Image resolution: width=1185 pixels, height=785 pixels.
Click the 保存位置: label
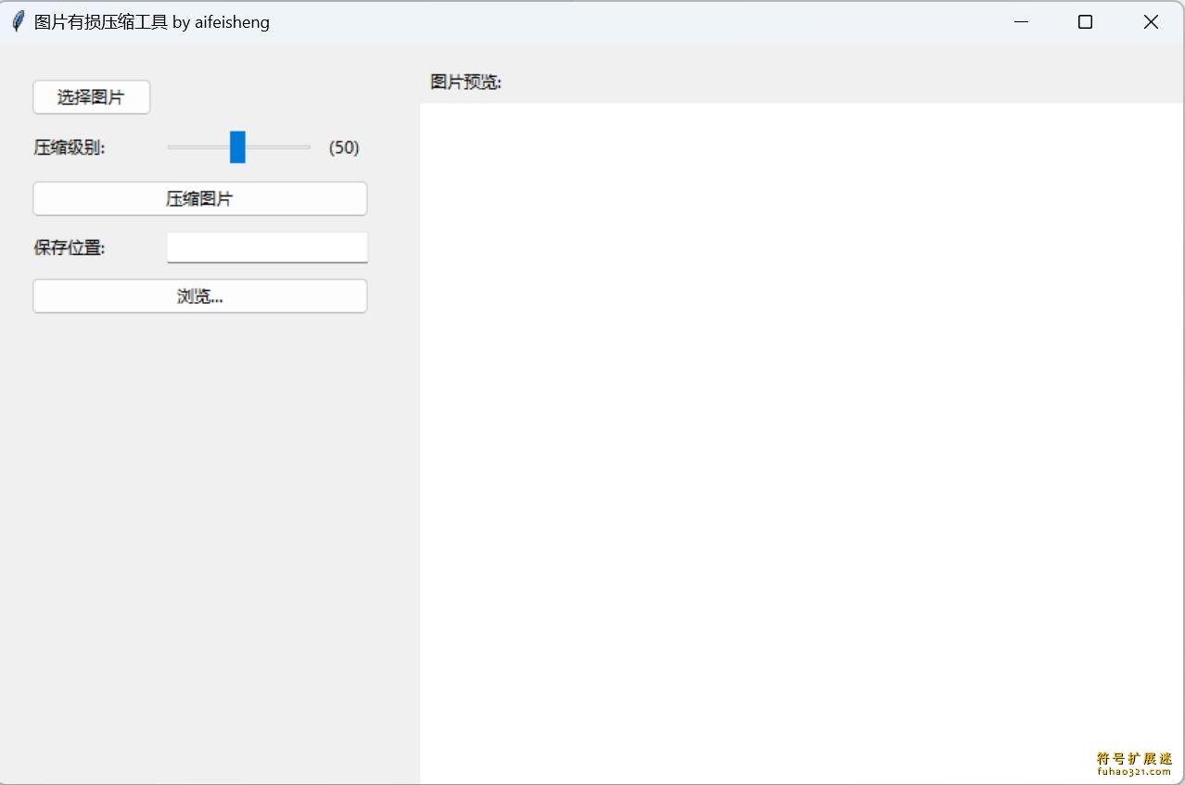coord(70,247)
